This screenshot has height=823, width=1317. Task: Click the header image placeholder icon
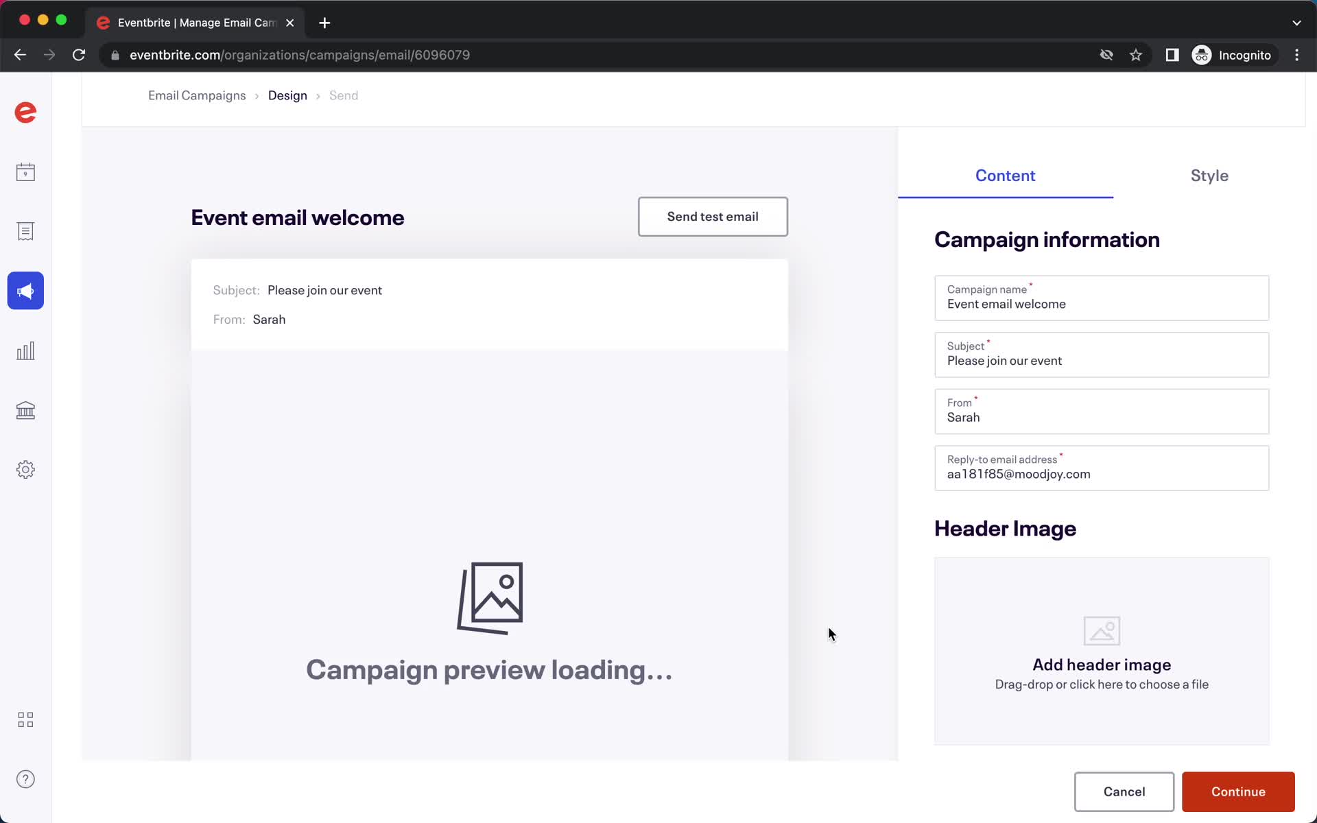click(1102, 630)
